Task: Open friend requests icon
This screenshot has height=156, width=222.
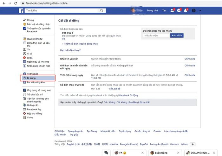Action: coord(173,10)
